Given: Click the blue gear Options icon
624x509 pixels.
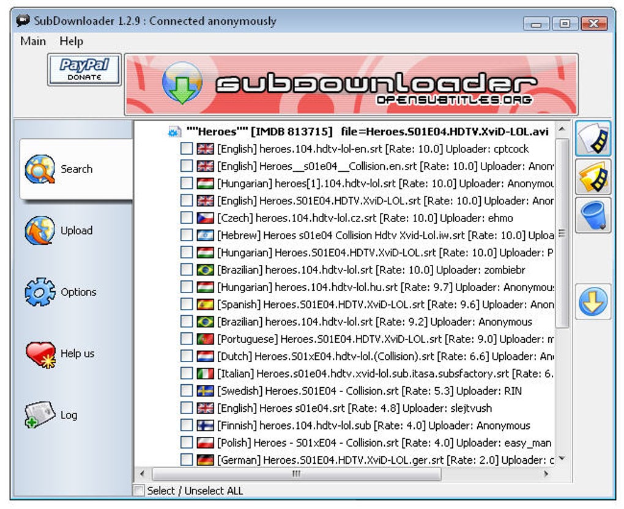Looking at the screenshot, I should 40,292.
